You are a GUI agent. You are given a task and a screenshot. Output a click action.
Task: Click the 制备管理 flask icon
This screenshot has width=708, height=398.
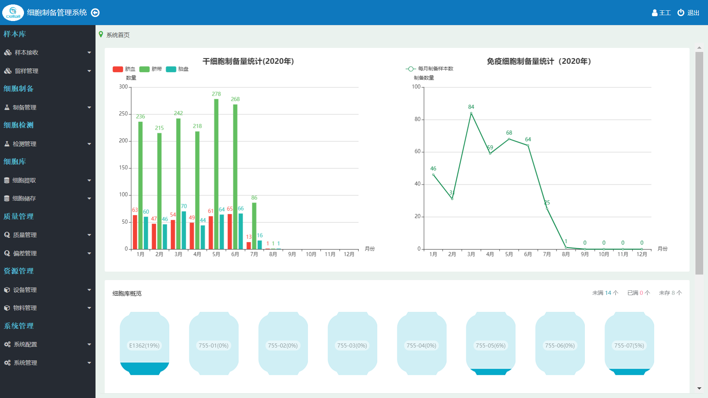click(x=7, y=107)
